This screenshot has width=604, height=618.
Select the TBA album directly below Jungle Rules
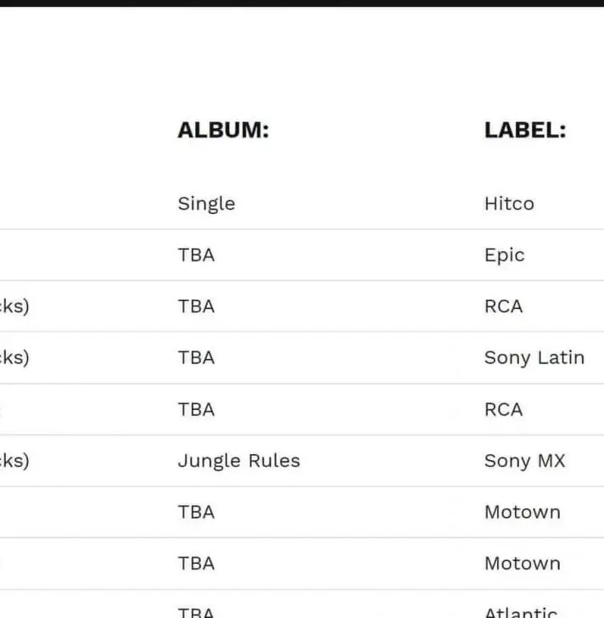pos(196,512)
